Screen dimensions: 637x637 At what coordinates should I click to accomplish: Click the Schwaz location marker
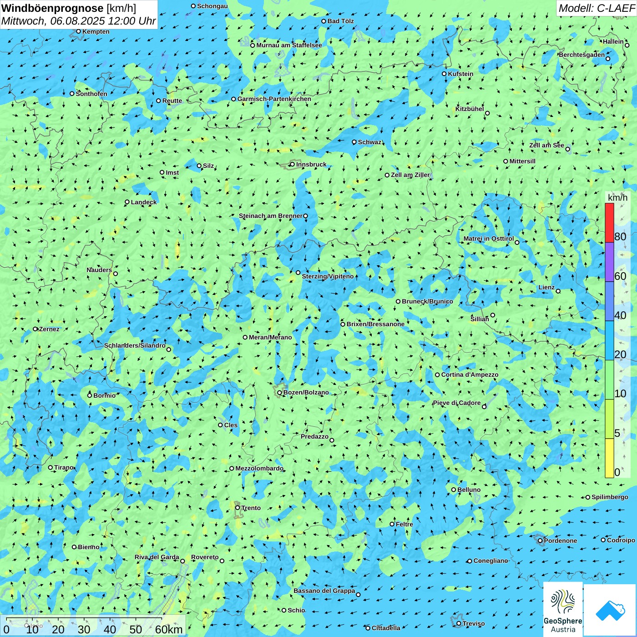pyautogui.click(x=354, y=142)
